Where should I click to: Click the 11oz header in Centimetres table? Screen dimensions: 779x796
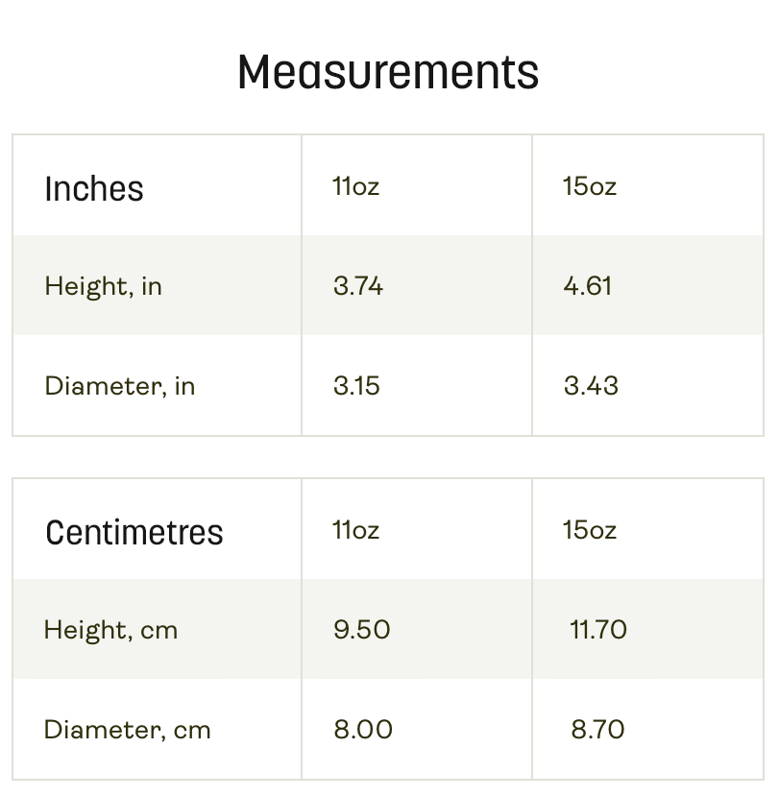356,530
